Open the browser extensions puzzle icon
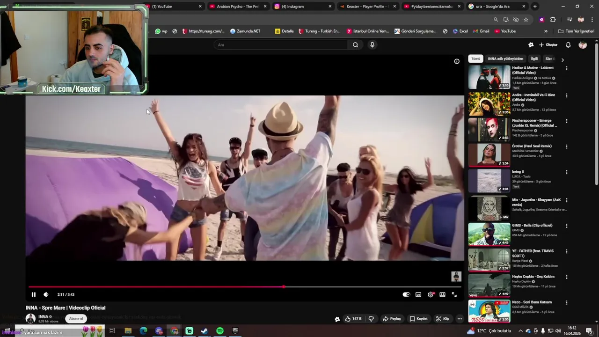This screenshot has width=599, height=337. (x=553, y=20)
